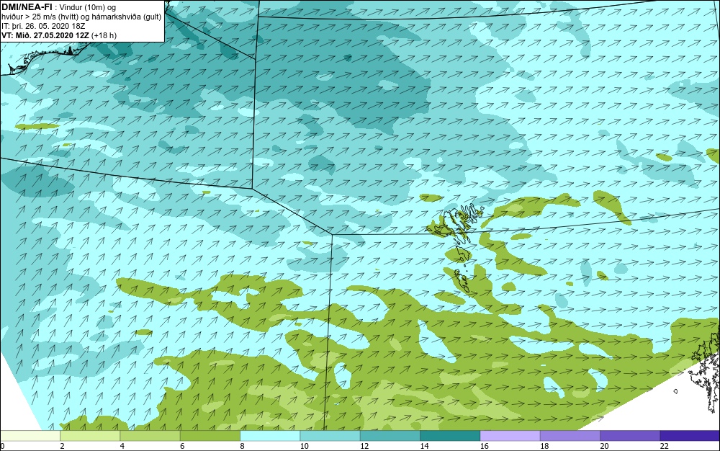Click the "(+18 h)" forecast offset text
Viewport: 720px width, 451px height.
[x=104, y=35]
